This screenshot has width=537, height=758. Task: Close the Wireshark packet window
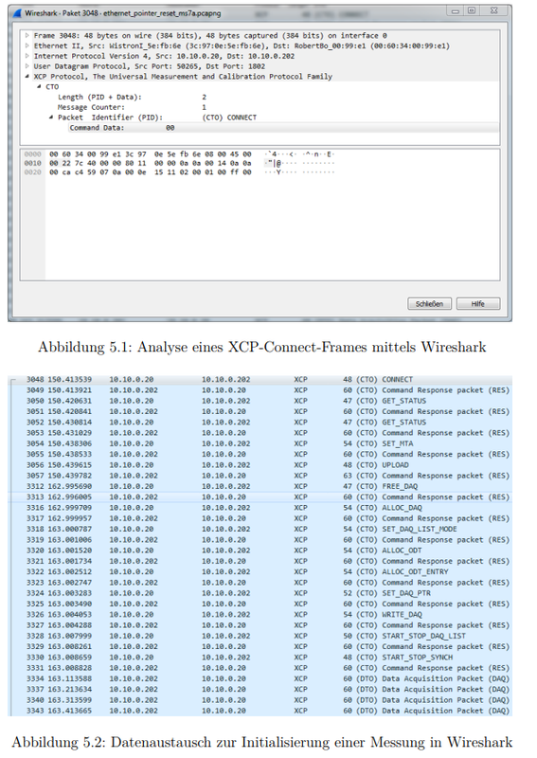494,10
